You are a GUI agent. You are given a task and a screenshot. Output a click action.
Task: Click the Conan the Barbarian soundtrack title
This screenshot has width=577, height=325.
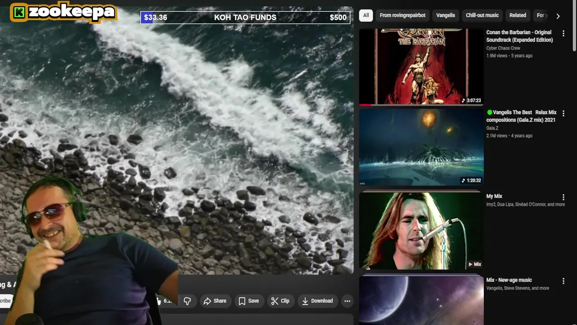tap(519, 36)
